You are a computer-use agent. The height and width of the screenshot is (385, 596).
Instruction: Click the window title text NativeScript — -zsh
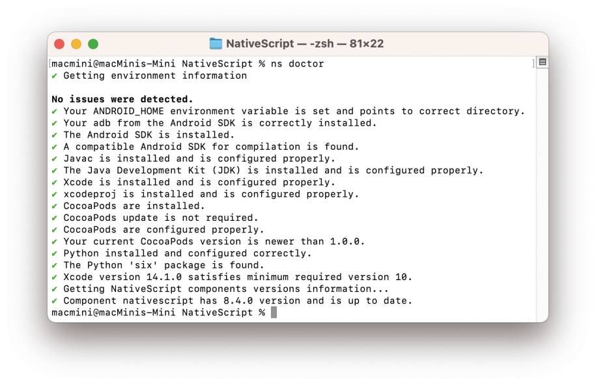point(305,44)
